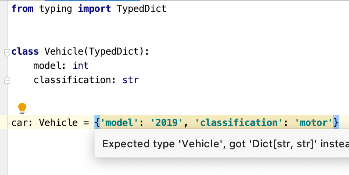Click the fold end marker beside classification
Viewport: 349px width, 175px height.
click(7, 80)
